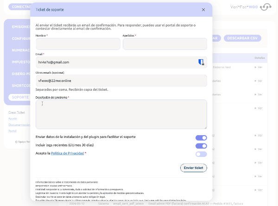Click the Enviar ticket button
The width and height of the screenshot is (278, 206).
point(193,168)
